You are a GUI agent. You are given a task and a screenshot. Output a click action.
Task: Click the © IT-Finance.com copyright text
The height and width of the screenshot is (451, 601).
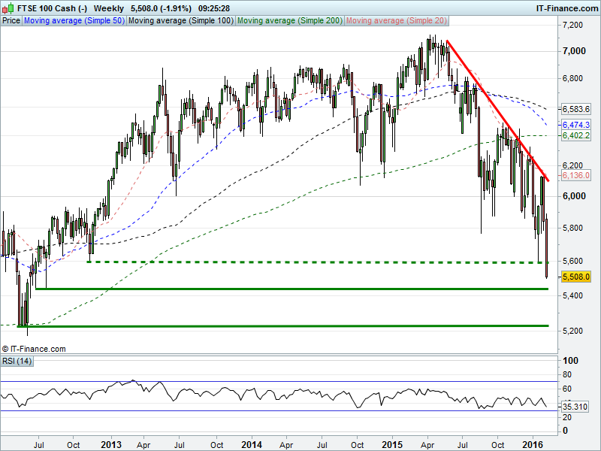coord(35,349)
